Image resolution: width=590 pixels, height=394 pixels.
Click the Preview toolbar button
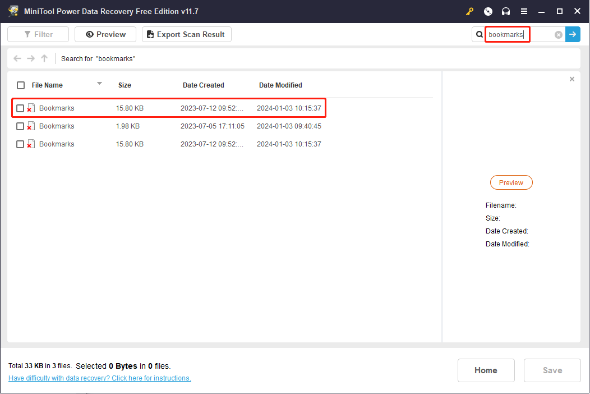(x=105, y=34)
